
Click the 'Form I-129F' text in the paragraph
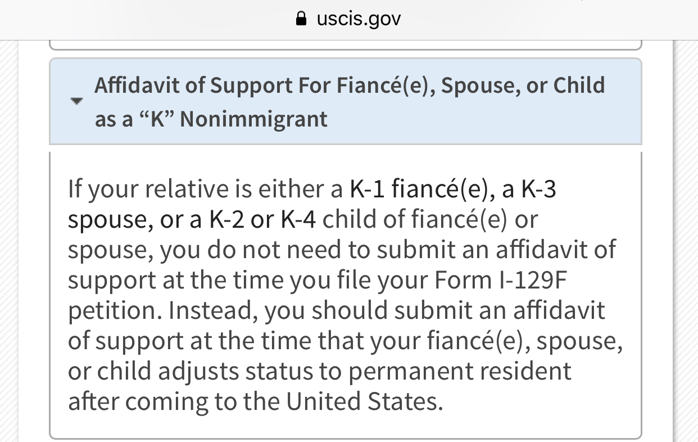tap(498, 281)
